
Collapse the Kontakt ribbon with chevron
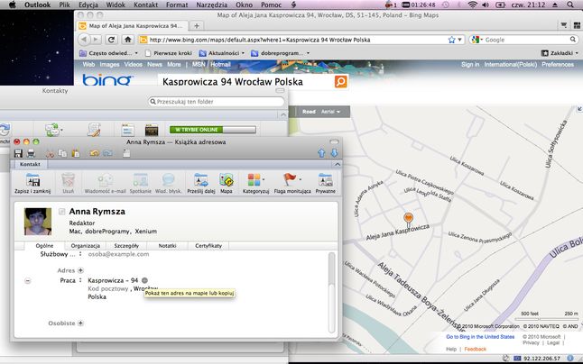coord(338,164)
